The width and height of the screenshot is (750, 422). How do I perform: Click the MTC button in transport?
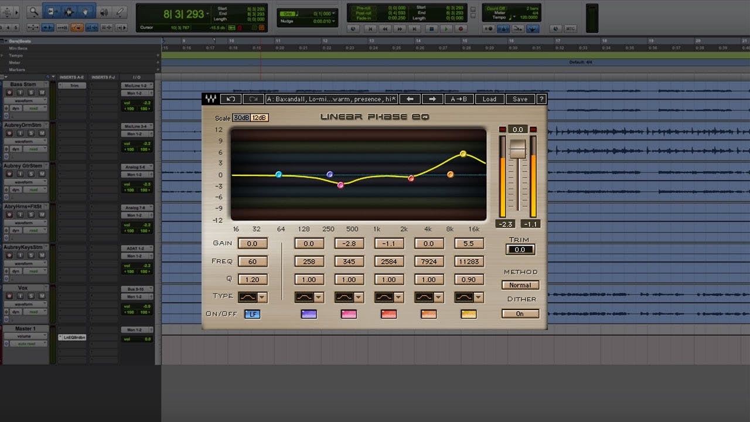(571, 28)
